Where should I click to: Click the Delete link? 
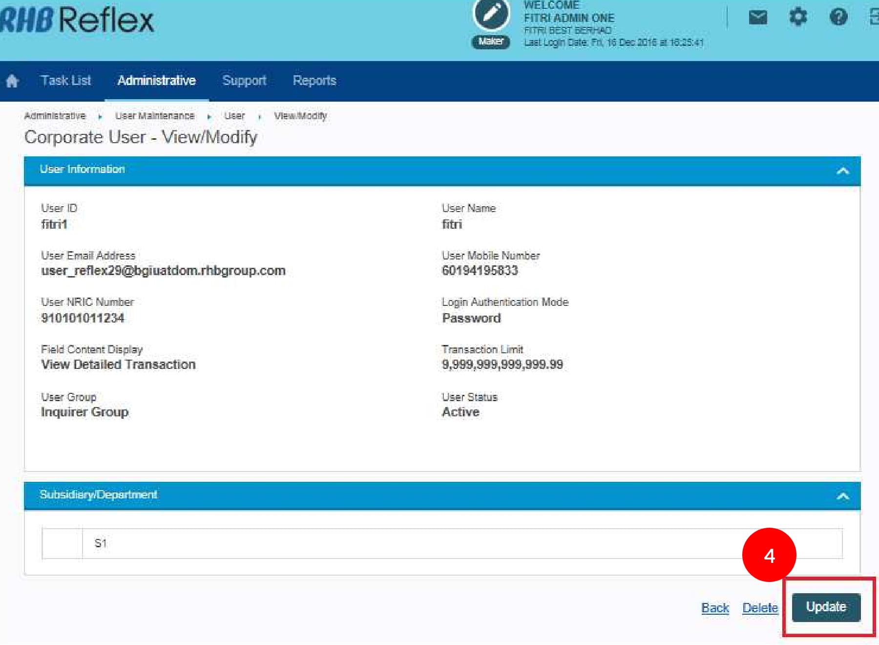[x=760, y=608]
